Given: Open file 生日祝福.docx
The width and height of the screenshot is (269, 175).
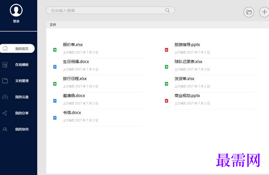Looking at the screenshot, I should 76,61.
